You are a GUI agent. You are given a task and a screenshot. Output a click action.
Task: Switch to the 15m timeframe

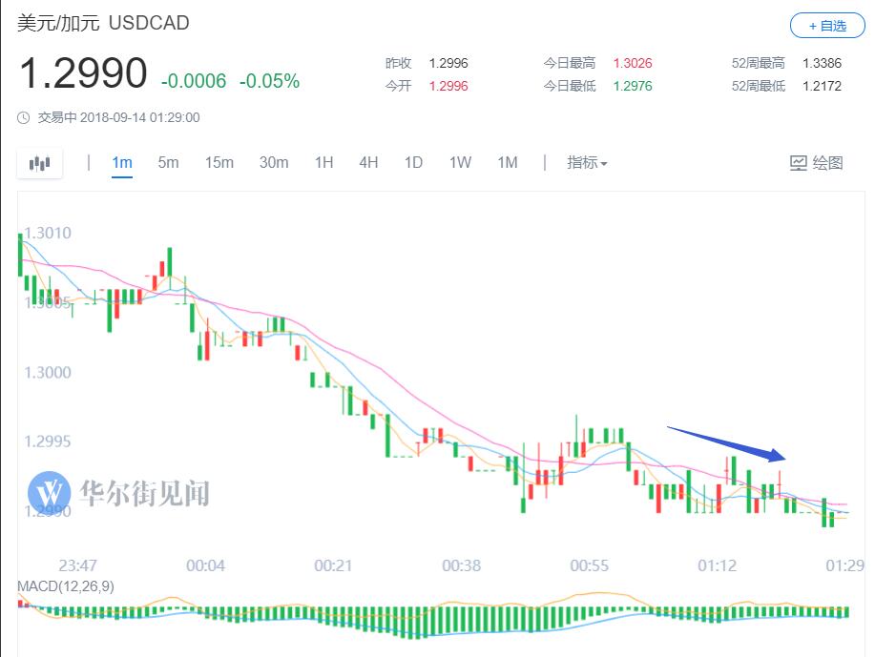(219, 162)
